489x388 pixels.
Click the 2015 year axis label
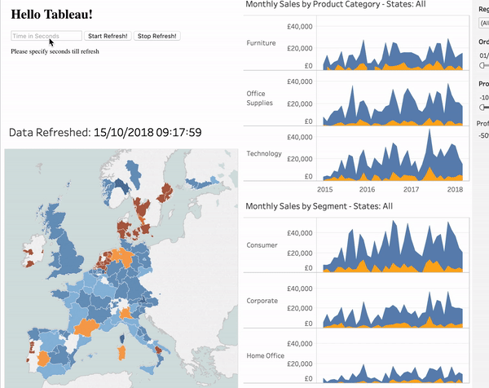(x=324, y=189)
